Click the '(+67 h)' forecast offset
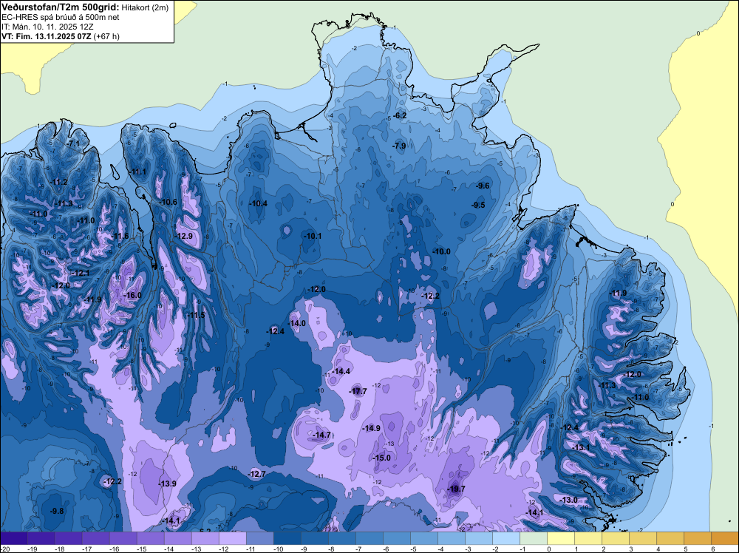The width and height of the screenshot is (739, 553). (x=106, y=36)
